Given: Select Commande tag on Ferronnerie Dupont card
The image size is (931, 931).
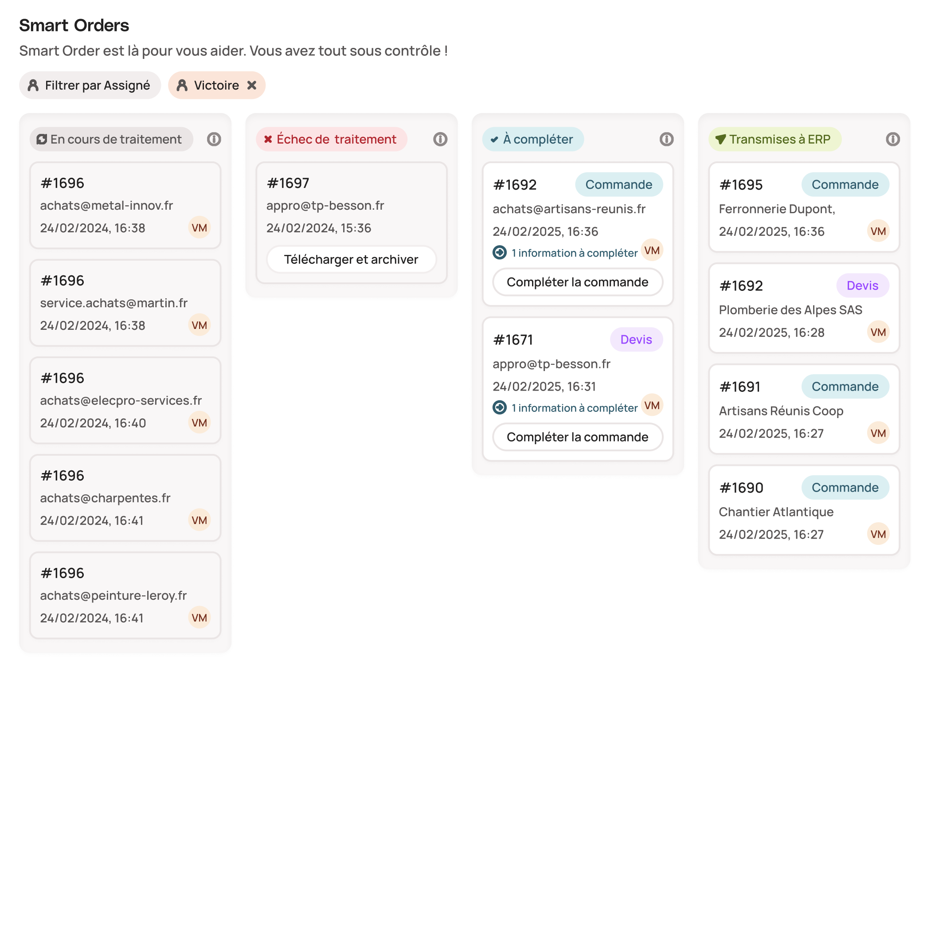Looking at the screenshot, I should pos(845,184).
